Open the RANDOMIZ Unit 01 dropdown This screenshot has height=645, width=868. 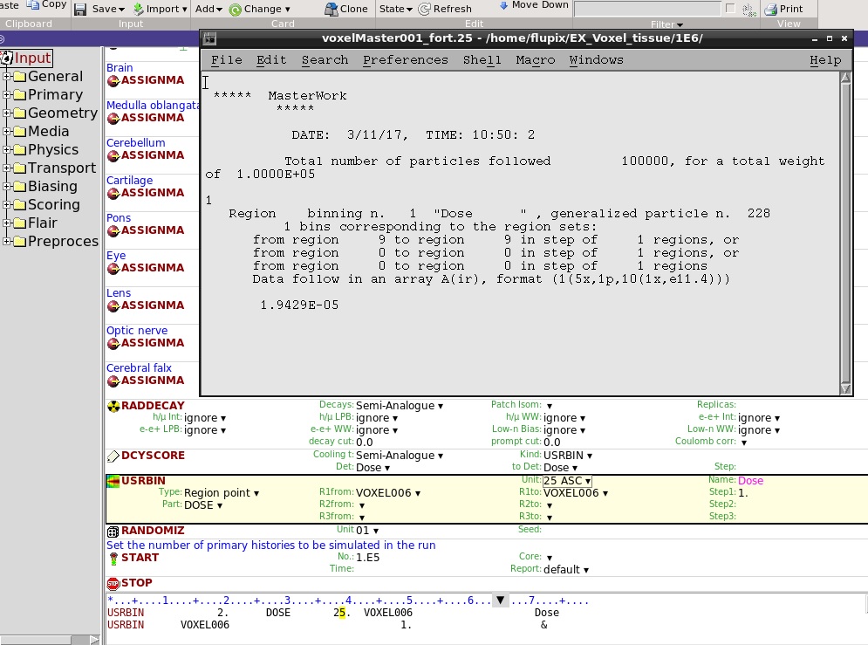point(367,531)
